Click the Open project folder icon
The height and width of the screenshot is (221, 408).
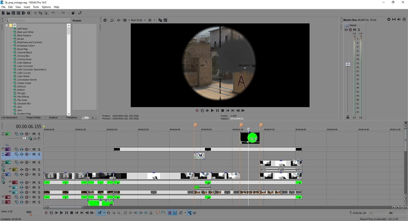click(9, 13)
